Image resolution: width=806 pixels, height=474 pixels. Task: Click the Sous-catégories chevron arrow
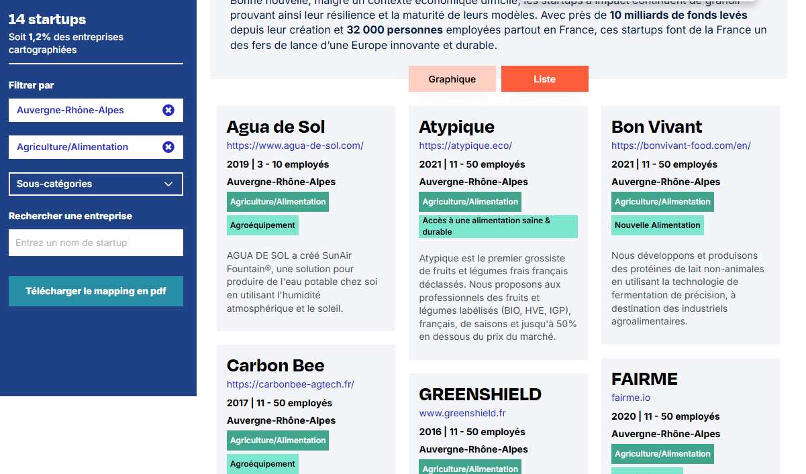[x=168, y=184]
